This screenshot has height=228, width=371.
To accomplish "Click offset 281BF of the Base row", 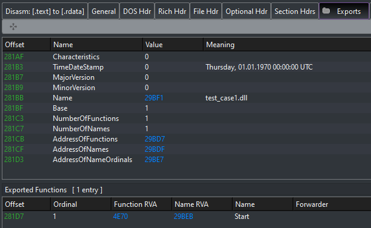I will click(14, 108).
